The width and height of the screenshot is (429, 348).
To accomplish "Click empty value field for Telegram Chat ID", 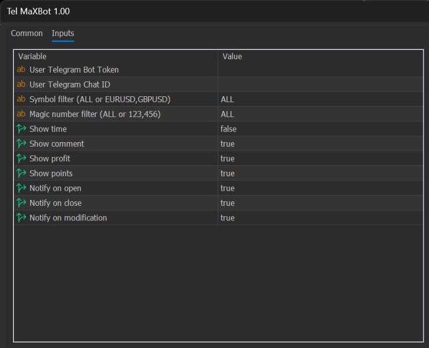I will point(320,84).
